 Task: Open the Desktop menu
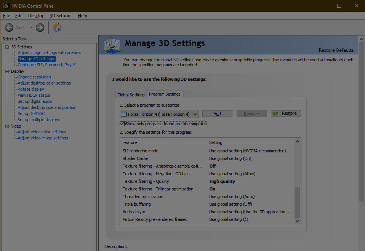[36, 16]
